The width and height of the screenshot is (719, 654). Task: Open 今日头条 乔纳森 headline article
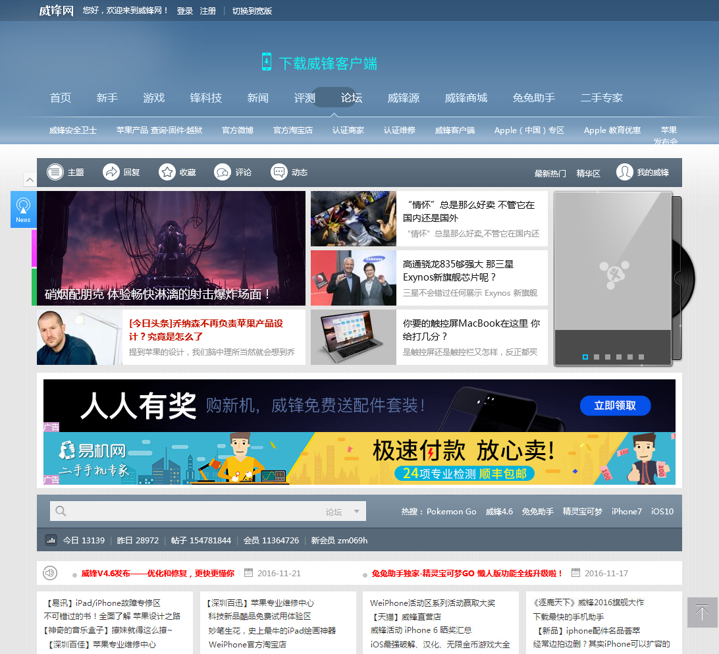click(206, 330)
